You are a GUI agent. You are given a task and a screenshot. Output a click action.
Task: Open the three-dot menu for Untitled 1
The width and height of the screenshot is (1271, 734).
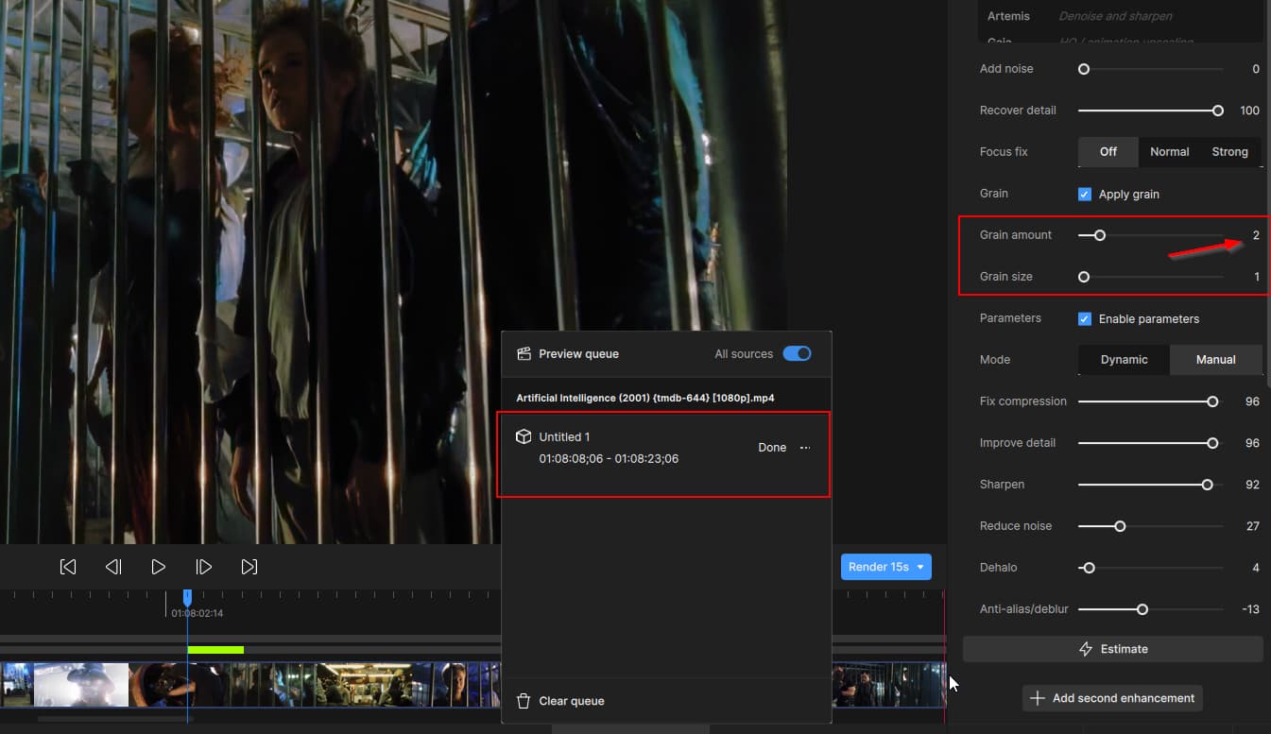(805, 448)
